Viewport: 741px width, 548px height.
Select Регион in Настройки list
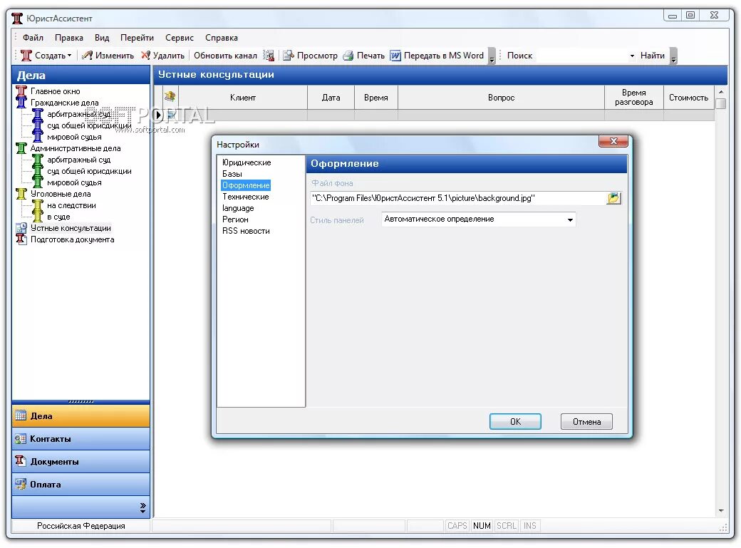(x=235, y=219)
